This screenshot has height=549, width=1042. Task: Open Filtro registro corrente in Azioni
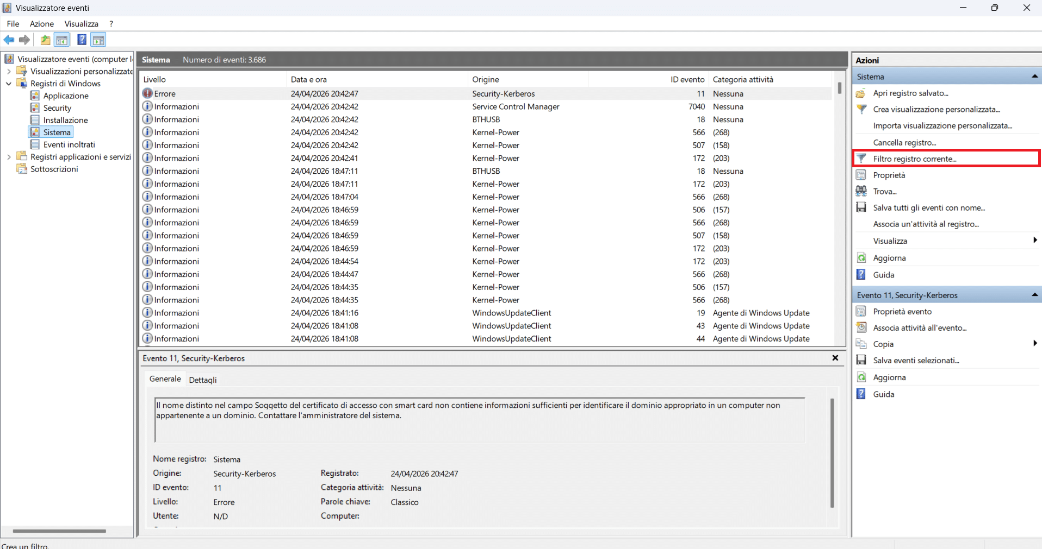coord(914,159)
